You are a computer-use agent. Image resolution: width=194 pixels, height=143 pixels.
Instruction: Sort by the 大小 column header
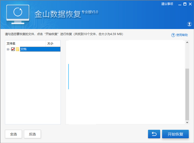pyautogui.click(x=53, y=43)
